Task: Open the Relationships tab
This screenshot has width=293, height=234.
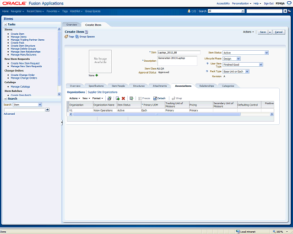Action: click(206, 86)
